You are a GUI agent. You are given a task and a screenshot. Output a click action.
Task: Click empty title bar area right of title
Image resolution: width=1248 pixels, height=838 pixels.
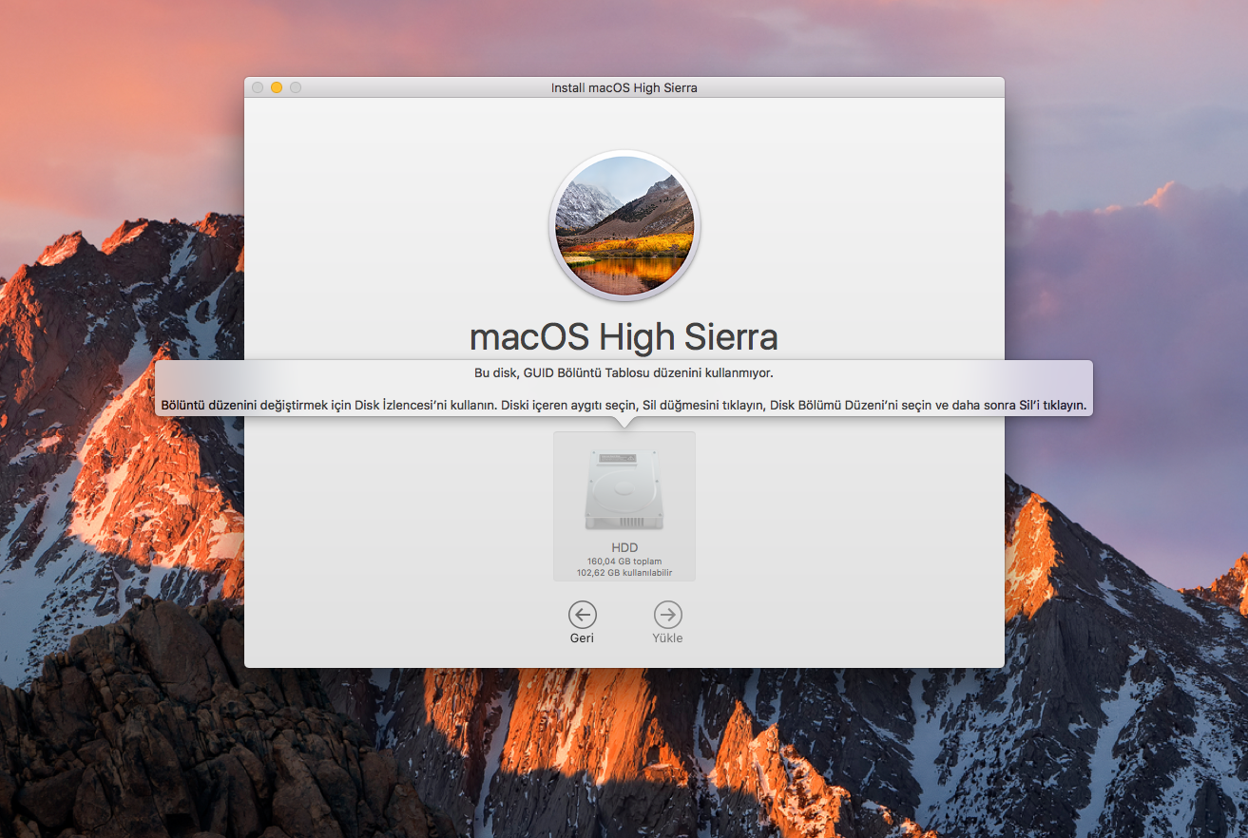click(x=855, y=87)
